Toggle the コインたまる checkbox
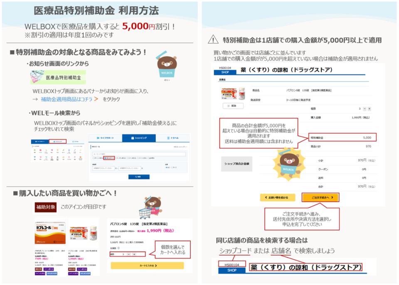 [138, 158]
